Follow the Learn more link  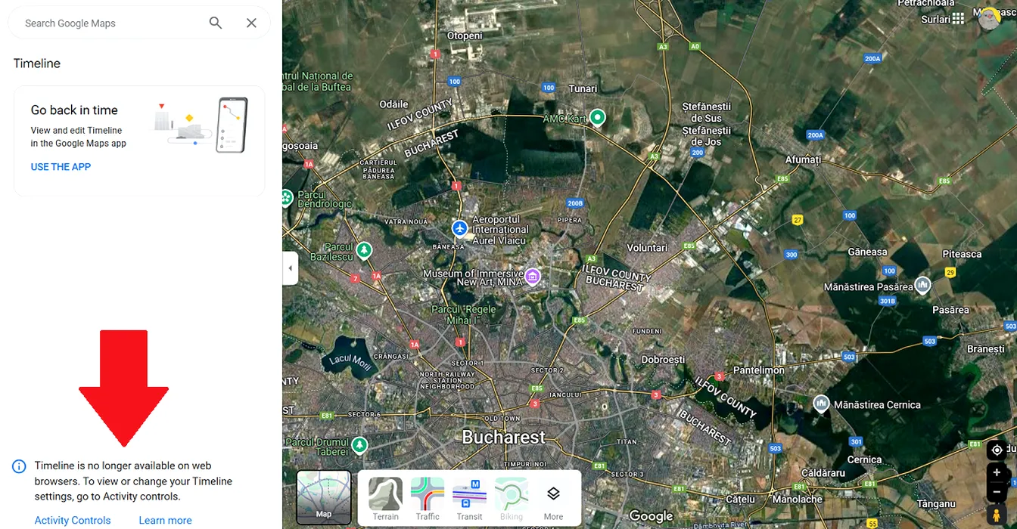click(165, 521)
